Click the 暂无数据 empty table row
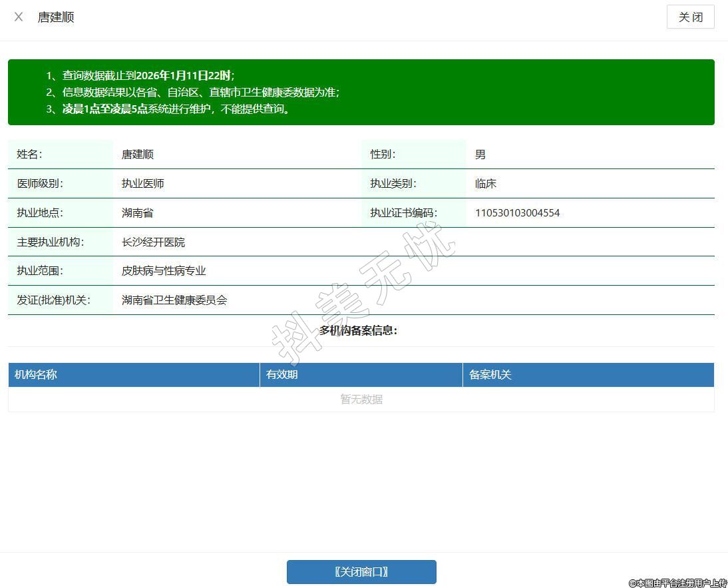This screenshot has height=588, width=728. point(361,400)
